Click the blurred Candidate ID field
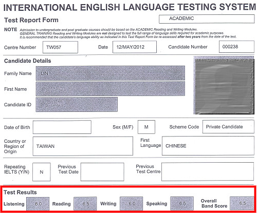Viewport: 257px width, 213px height. click(77, 104)
